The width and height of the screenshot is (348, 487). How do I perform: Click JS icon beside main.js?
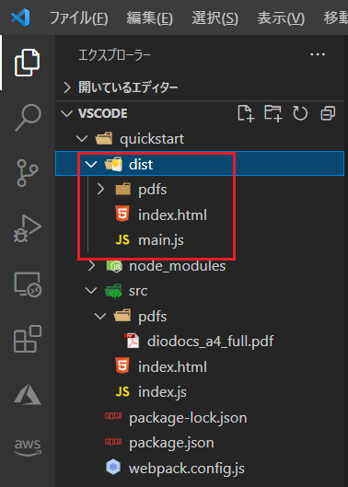pyautogui.click(x=122, y=239)
